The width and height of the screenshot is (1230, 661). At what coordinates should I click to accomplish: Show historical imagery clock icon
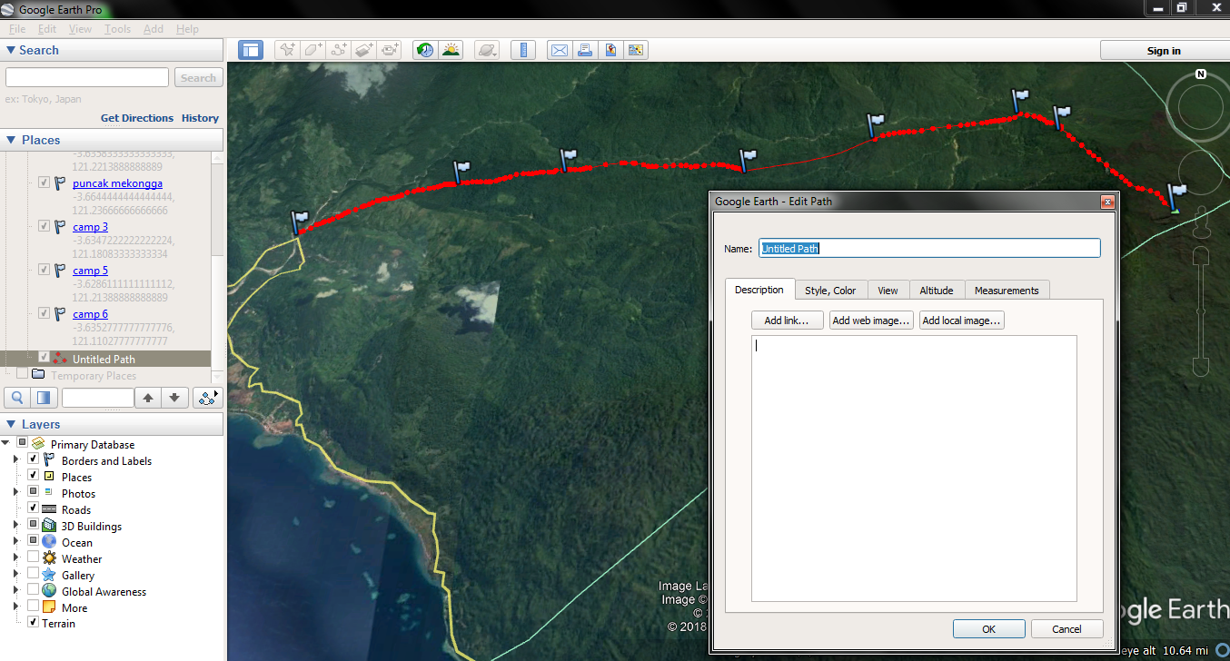click(x=424, y=50)
